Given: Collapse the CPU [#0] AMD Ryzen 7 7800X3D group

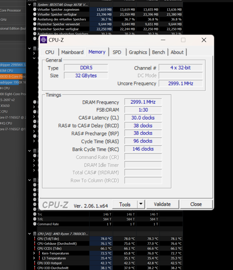Looking at the screenshot, I should tap(29, 234).
